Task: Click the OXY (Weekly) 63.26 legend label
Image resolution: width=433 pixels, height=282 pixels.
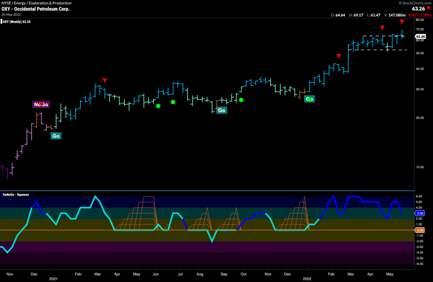Action: click(16, 22)
